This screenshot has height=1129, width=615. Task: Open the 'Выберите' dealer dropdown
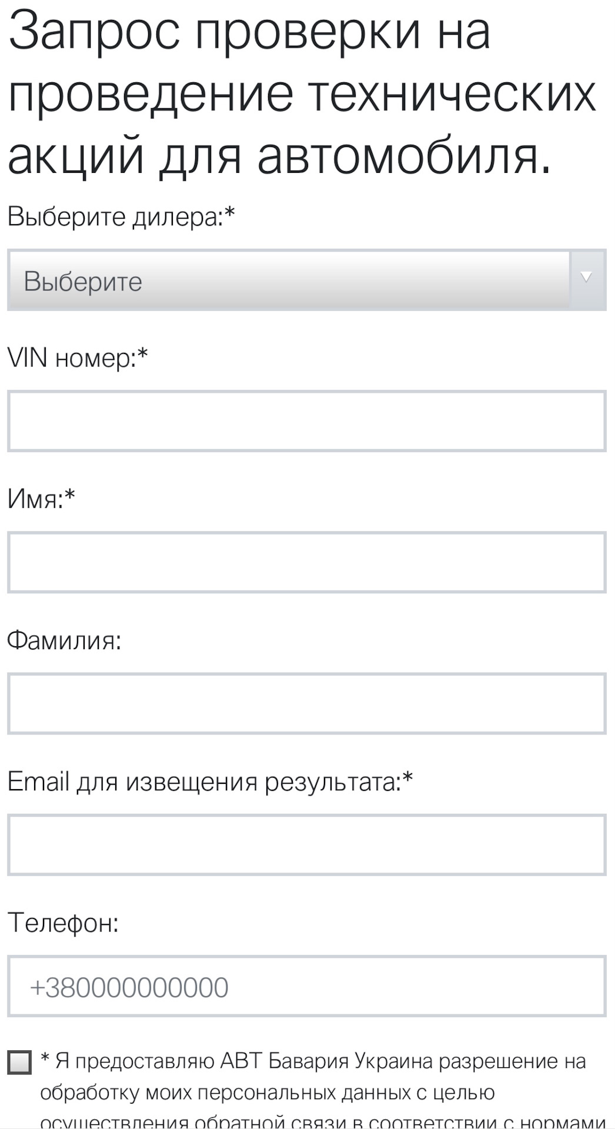[288, 280]
